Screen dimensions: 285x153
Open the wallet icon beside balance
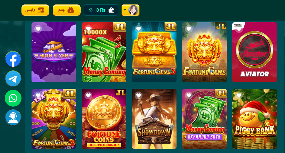[x=111, y=10]
